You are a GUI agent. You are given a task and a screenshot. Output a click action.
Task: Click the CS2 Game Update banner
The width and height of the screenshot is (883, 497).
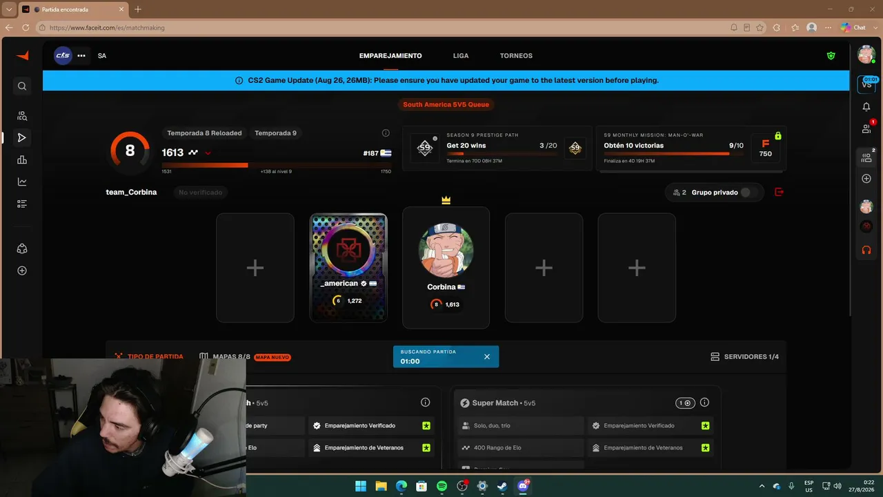point(446,80)
